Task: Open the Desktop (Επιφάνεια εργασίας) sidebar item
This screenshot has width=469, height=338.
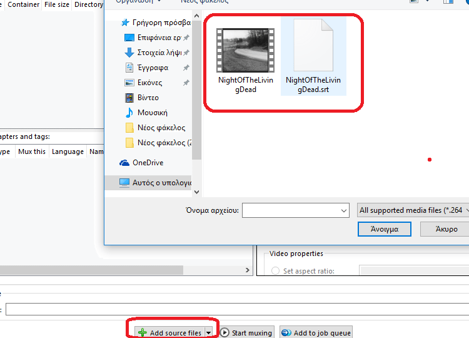Action: point(153,38)
